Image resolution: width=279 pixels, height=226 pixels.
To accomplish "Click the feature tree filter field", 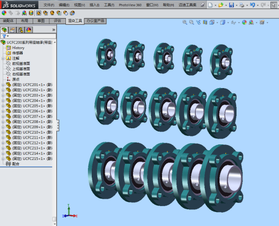I will [x=28, y=36].
